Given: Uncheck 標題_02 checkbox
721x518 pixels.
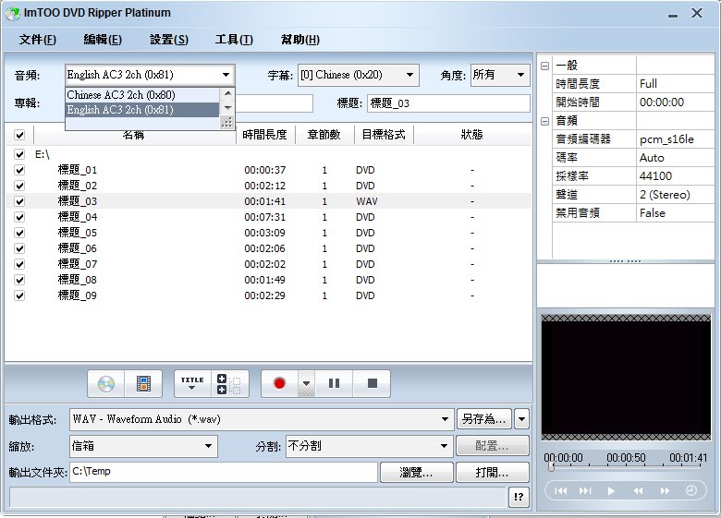Looking at the screenshot, I should pyautogui.click(x=19, y=186).
